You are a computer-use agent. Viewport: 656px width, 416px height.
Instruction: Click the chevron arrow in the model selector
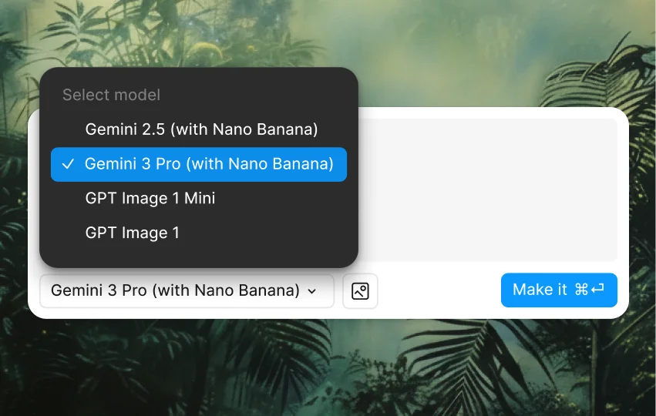point(311,291)
